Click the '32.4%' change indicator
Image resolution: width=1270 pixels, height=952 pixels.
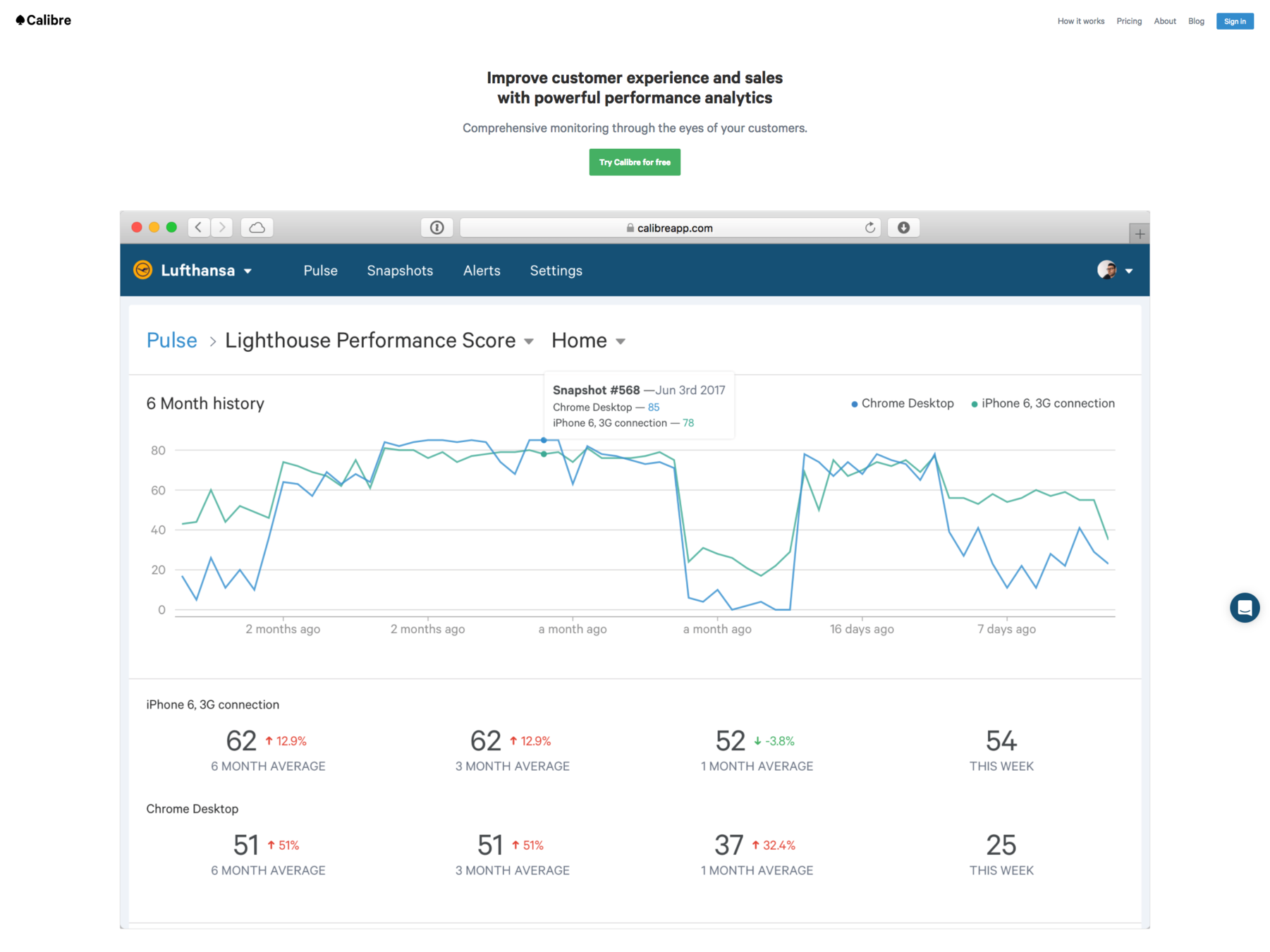point(774,846)
